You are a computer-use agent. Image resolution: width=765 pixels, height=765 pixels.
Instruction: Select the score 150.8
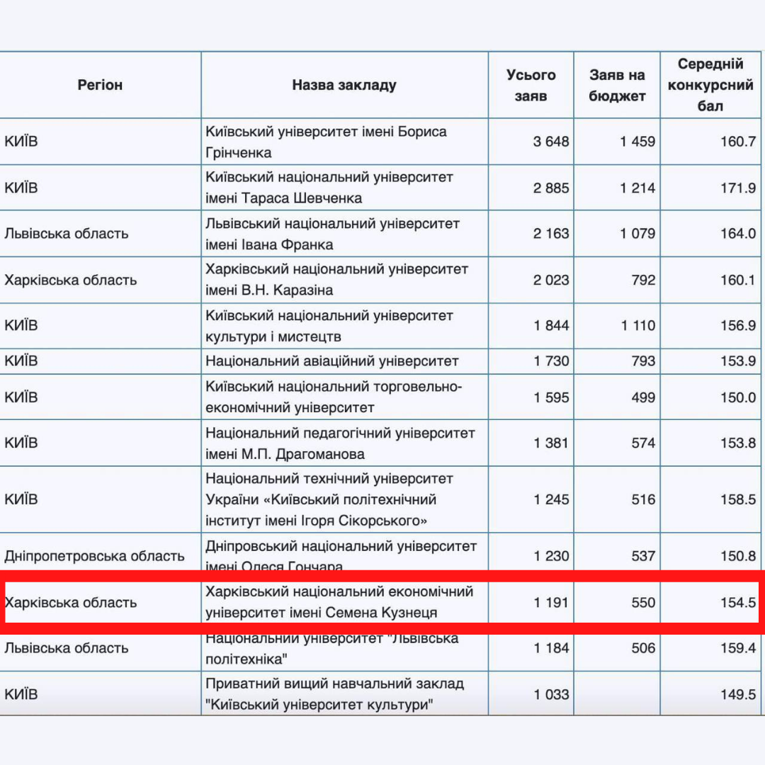coord(738,556)
